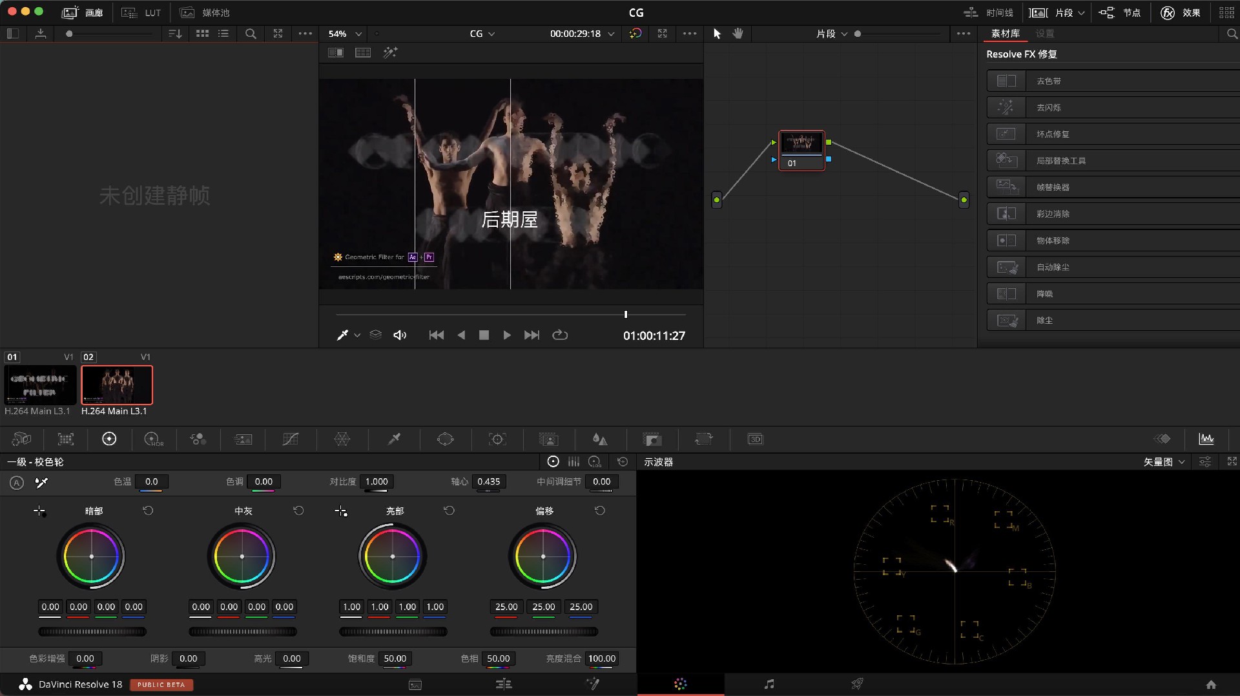
Task: Go to the Edit page
Action: (504, 684)
